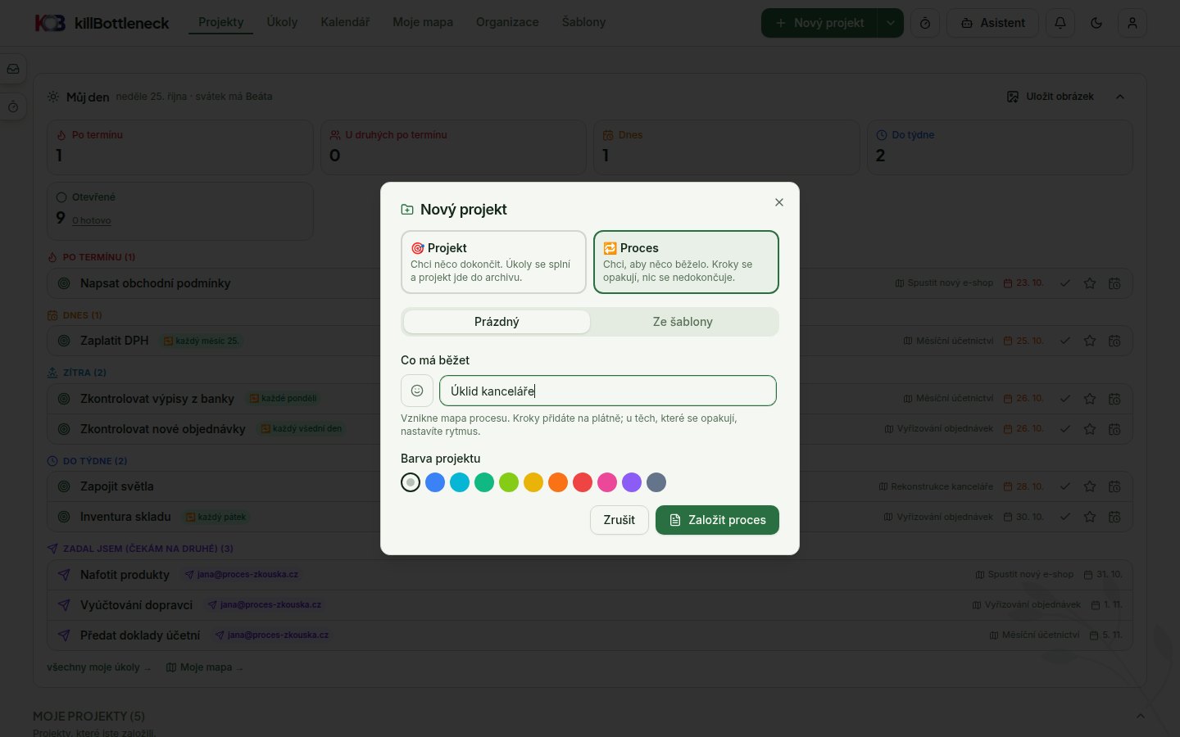This screenshot has height=737, width=1180.
Task: Switch to the Prázdný option
Action: [x=497, y=322]
